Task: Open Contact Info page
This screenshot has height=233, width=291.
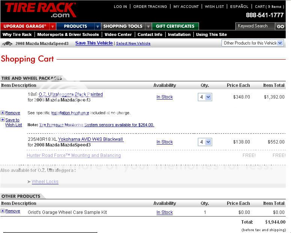Action: (x=150, y=34)
